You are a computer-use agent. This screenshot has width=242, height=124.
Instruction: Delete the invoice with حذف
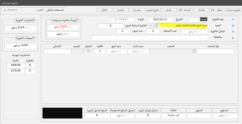[169, 10]
